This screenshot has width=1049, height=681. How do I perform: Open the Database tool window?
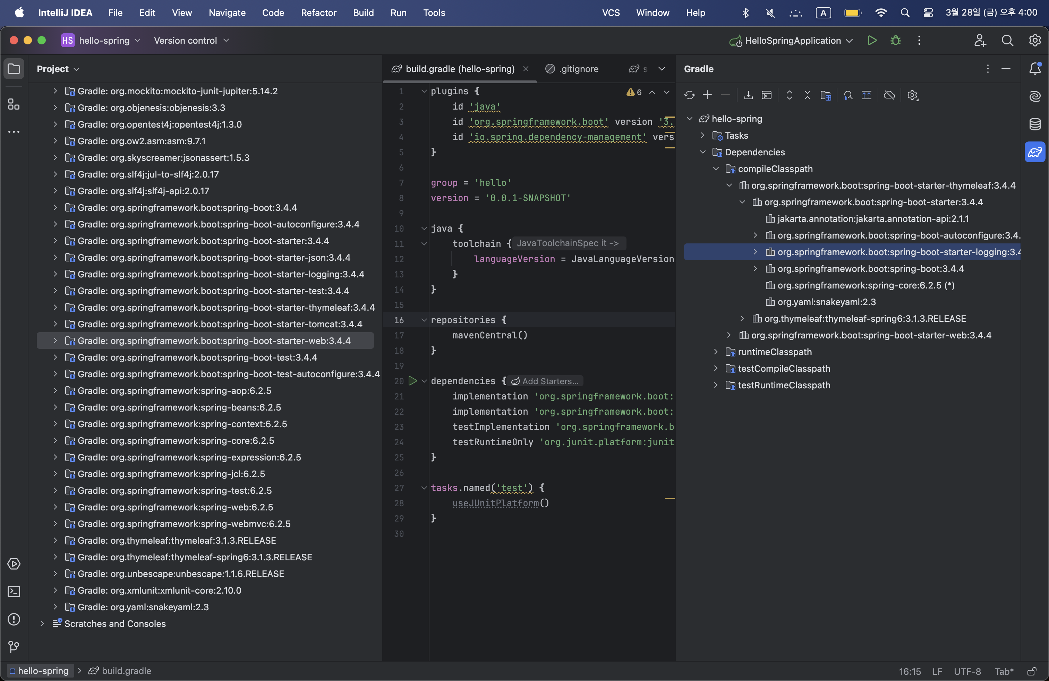(x=1035, y=124)
